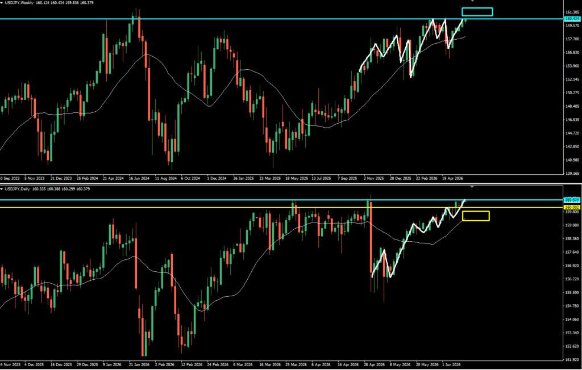Viewport: 582px width, 370px height.
Task: Click the 142.850 price axis label
Action: [x=573, y=146]
